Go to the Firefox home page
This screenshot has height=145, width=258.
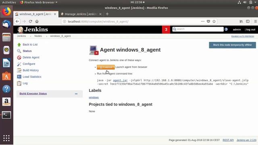click(x=37, y=21)
